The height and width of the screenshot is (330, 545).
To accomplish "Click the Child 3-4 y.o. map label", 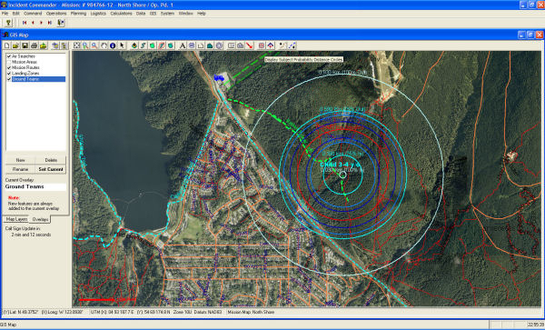I will click(x=340, y=165).
